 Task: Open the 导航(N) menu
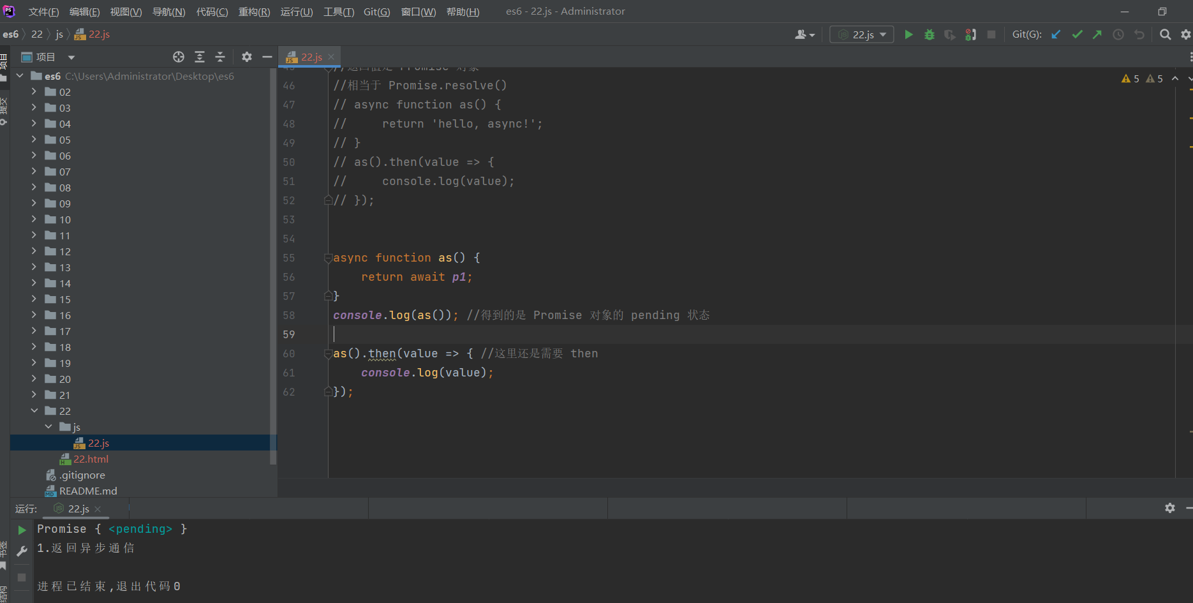point(168,11)
